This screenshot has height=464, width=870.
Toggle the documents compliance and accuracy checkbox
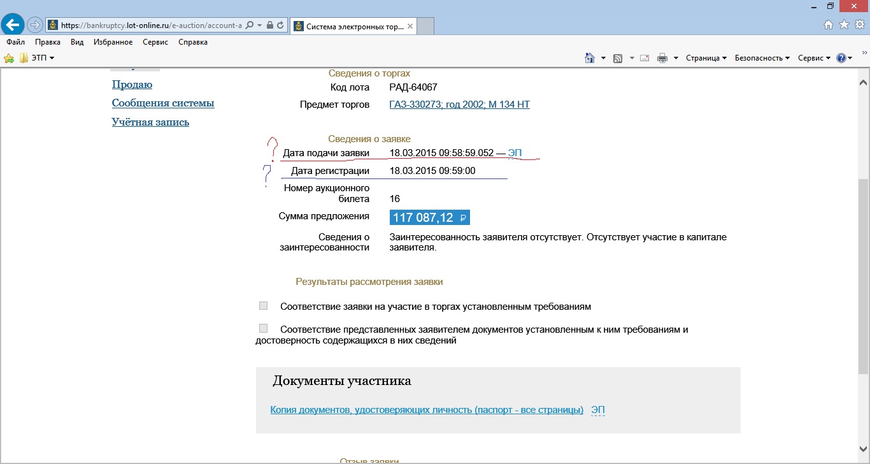[x=263, y=329]
